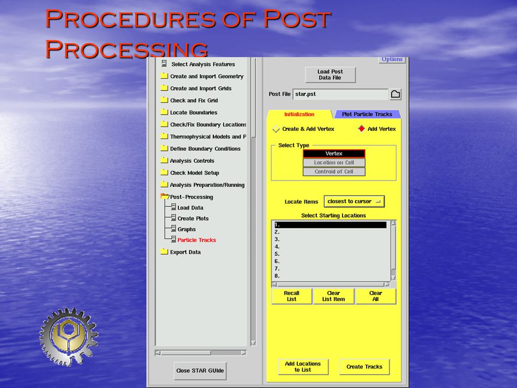Select starting location row 7
Image resolution: width=517 pixels, height=388 pixels.
click(x=330, y=268)
